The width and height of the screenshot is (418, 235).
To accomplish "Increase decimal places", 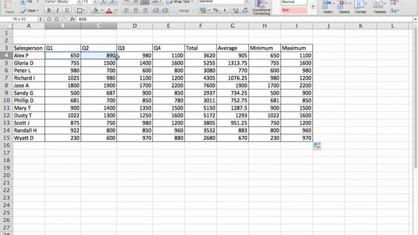I will [235, 10].
